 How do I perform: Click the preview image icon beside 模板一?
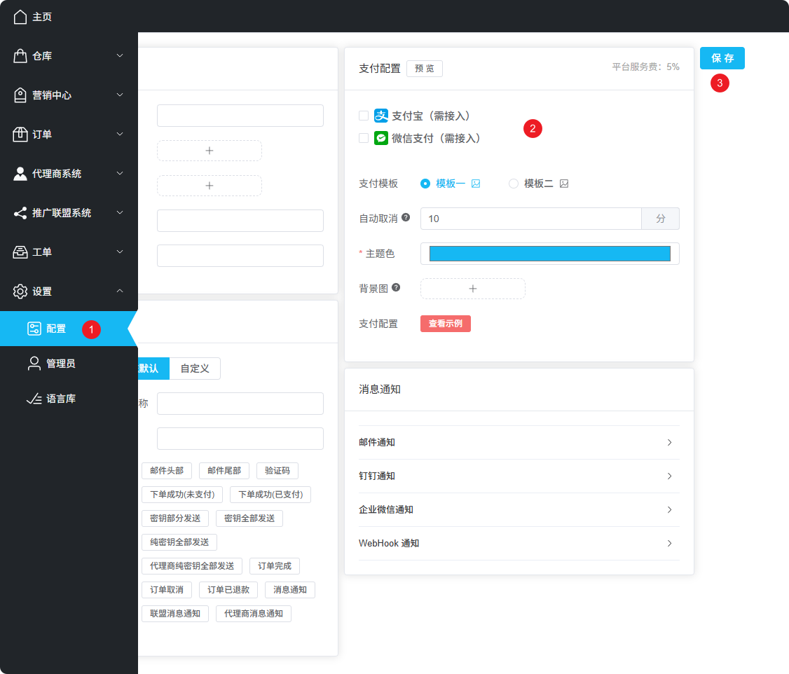(476, 183)
